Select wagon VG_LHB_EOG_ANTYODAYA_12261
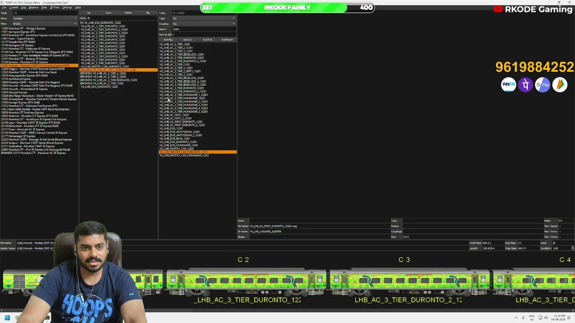575x323 pixels. point(198,132)
